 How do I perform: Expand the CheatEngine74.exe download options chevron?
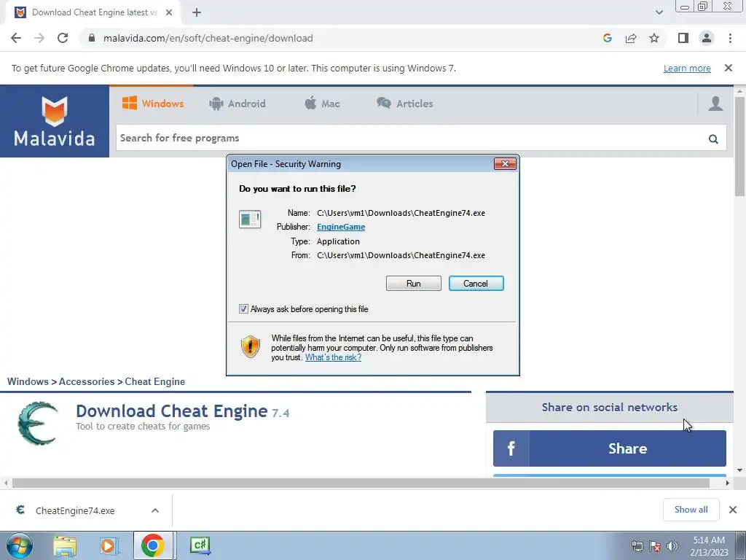155,510
